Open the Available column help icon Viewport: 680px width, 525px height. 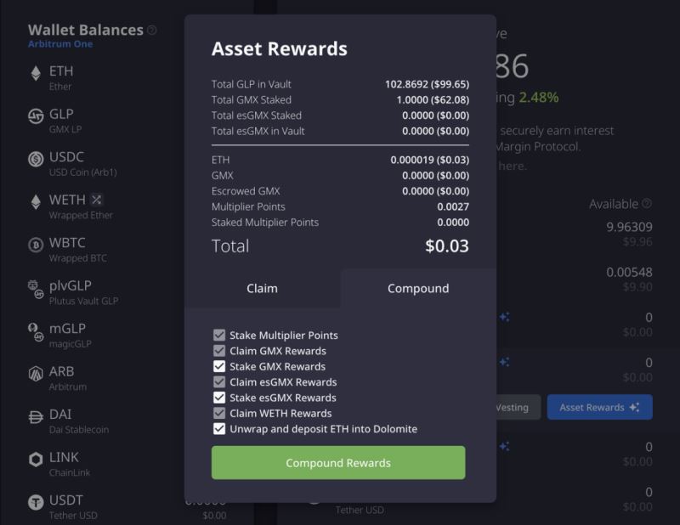647,204
